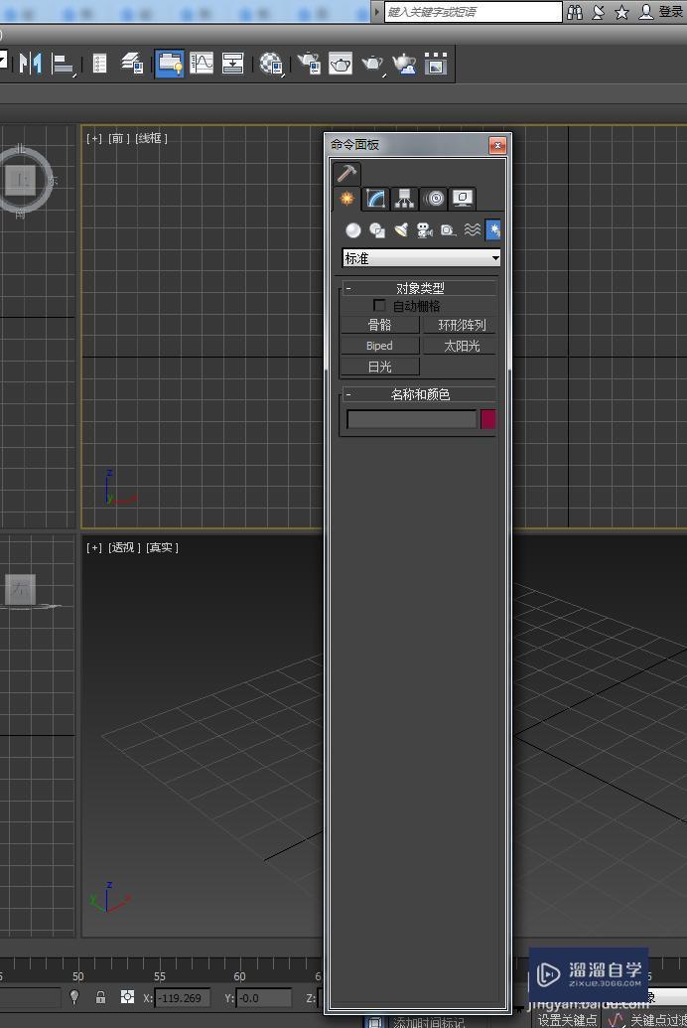The image size is (687, 1028).
Task: Select the Geometry sphere category icon
Action: (x=353, y=230)
